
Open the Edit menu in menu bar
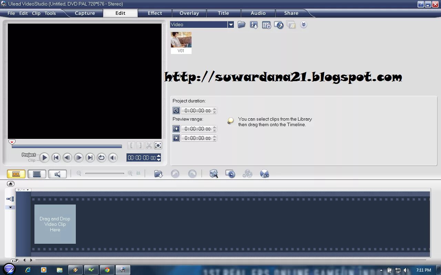[23, 13]
